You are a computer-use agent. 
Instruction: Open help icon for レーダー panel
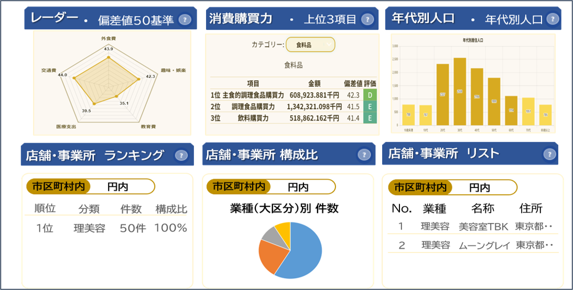tap(185, 20)
